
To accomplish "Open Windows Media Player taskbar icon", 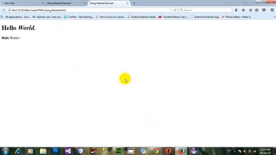I will (x=30, y=151).
